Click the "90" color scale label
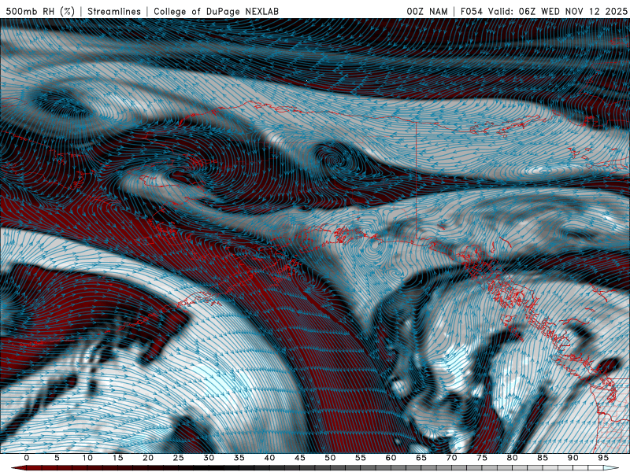 coord(573,458)
